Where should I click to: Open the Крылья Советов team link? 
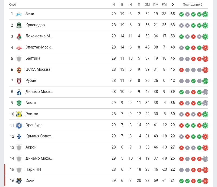click(x=39, y=136)
